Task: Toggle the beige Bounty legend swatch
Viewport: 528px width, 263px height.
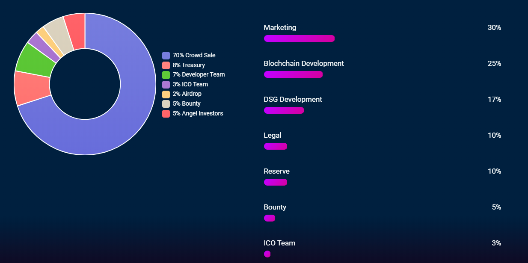Action: pos(166,104)
